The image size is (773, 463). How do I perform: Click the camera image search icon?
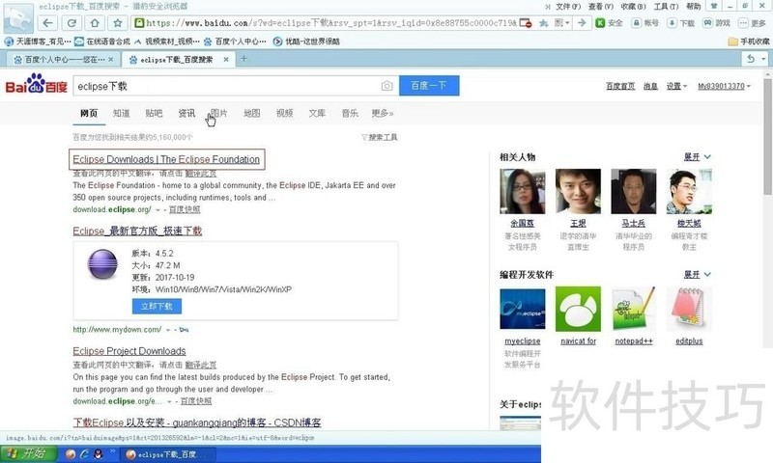click(x=387, y=86)
